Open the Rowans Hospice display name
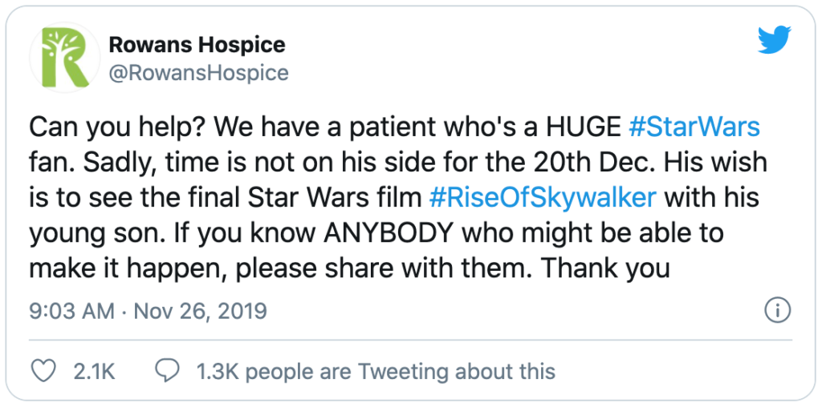Screen dimensions: 822x407 tap(197, 45)
